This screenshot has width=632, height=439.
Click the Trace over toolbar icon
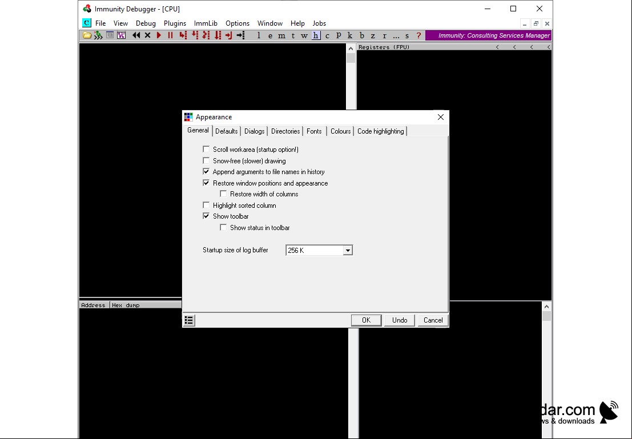(x=218, y=35)
